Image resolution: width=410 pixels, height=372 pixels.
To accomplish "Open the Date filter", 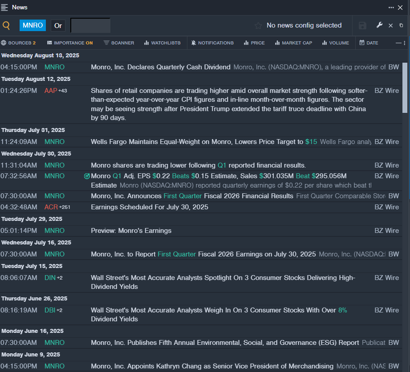I will coord(369,43).
